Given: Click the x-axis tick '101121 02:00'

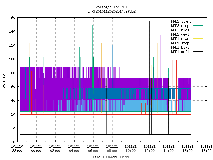Looking at the screenshot, I should click(55, 149).
